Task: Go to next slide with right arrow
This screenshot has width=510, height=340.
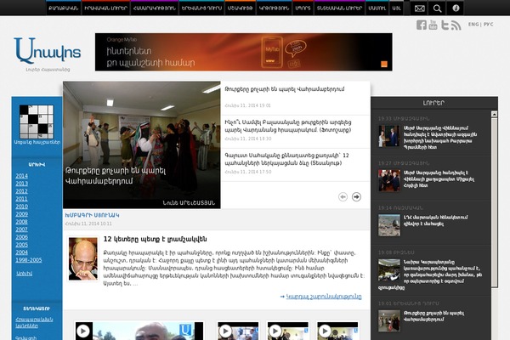Action: click(356, 197)
